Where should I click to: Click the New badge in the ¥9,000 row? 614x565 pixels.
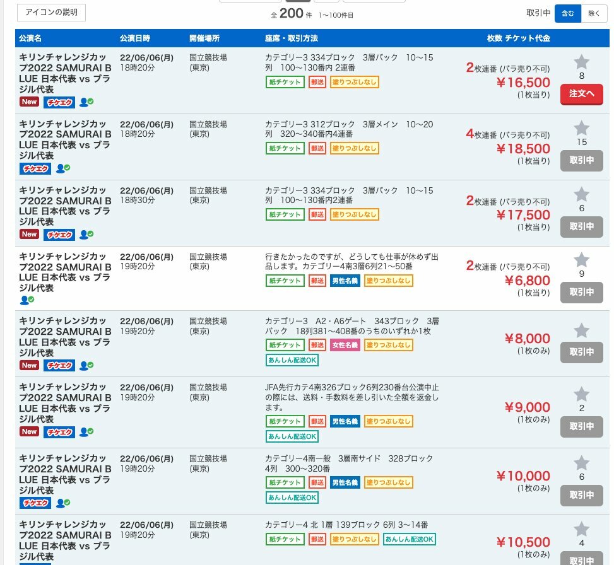coord(30,431)
